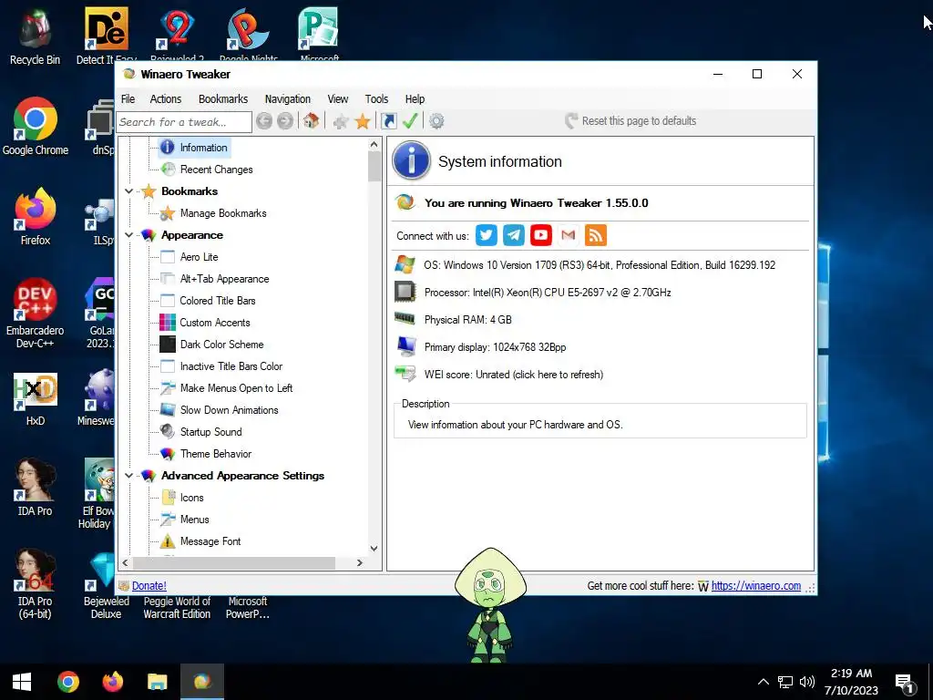Open the Tools menu
The image size is (933, 700).
376,98
